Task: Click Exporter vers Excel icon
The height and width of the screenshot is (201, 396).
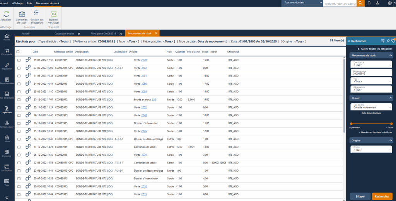Action: click(53, 14)
